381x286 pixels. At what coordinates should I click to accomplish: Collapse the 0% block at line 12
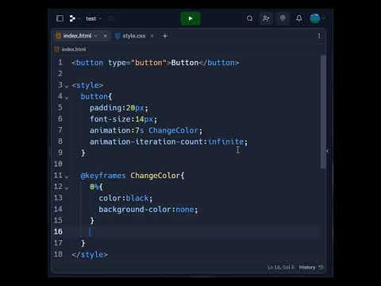67,187
